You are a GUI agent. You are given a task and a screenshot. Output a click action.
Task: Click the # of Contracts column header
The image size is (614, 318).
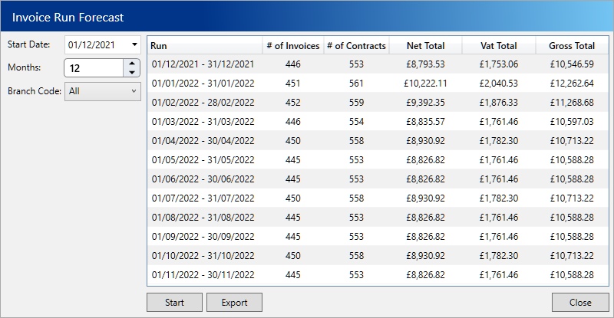[x=356, y=46]
